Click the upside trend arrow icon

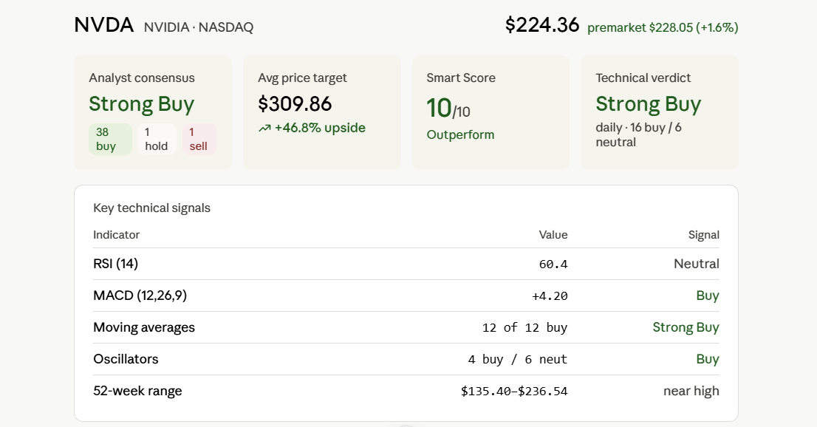264,129
